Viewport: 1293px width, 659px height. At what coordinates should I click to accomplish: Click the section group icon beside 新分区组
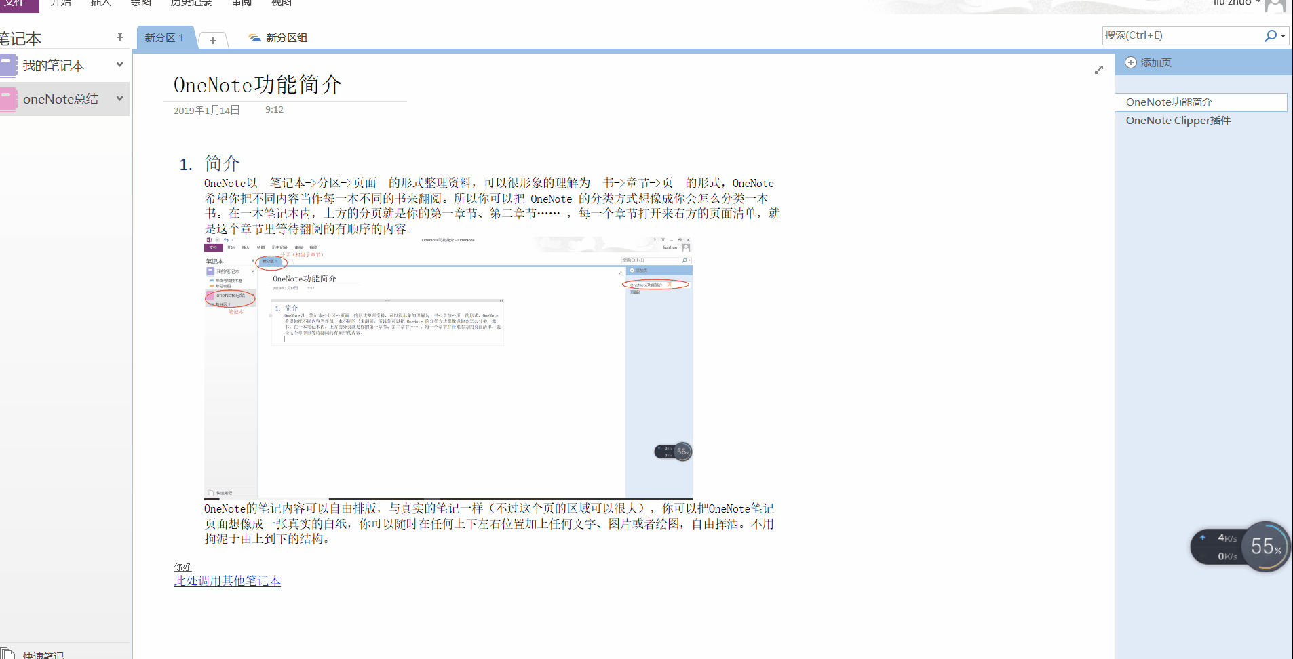click(x=254, y=38)
